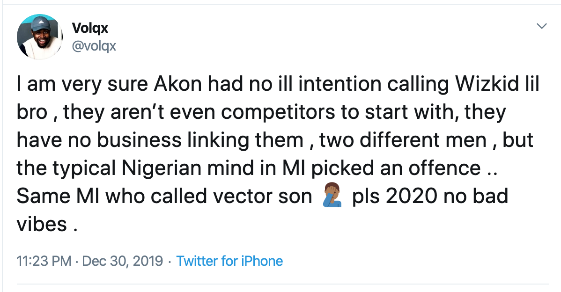Click Volqx's profile avatar picture
561x292 pixels.
pos(40,36)
